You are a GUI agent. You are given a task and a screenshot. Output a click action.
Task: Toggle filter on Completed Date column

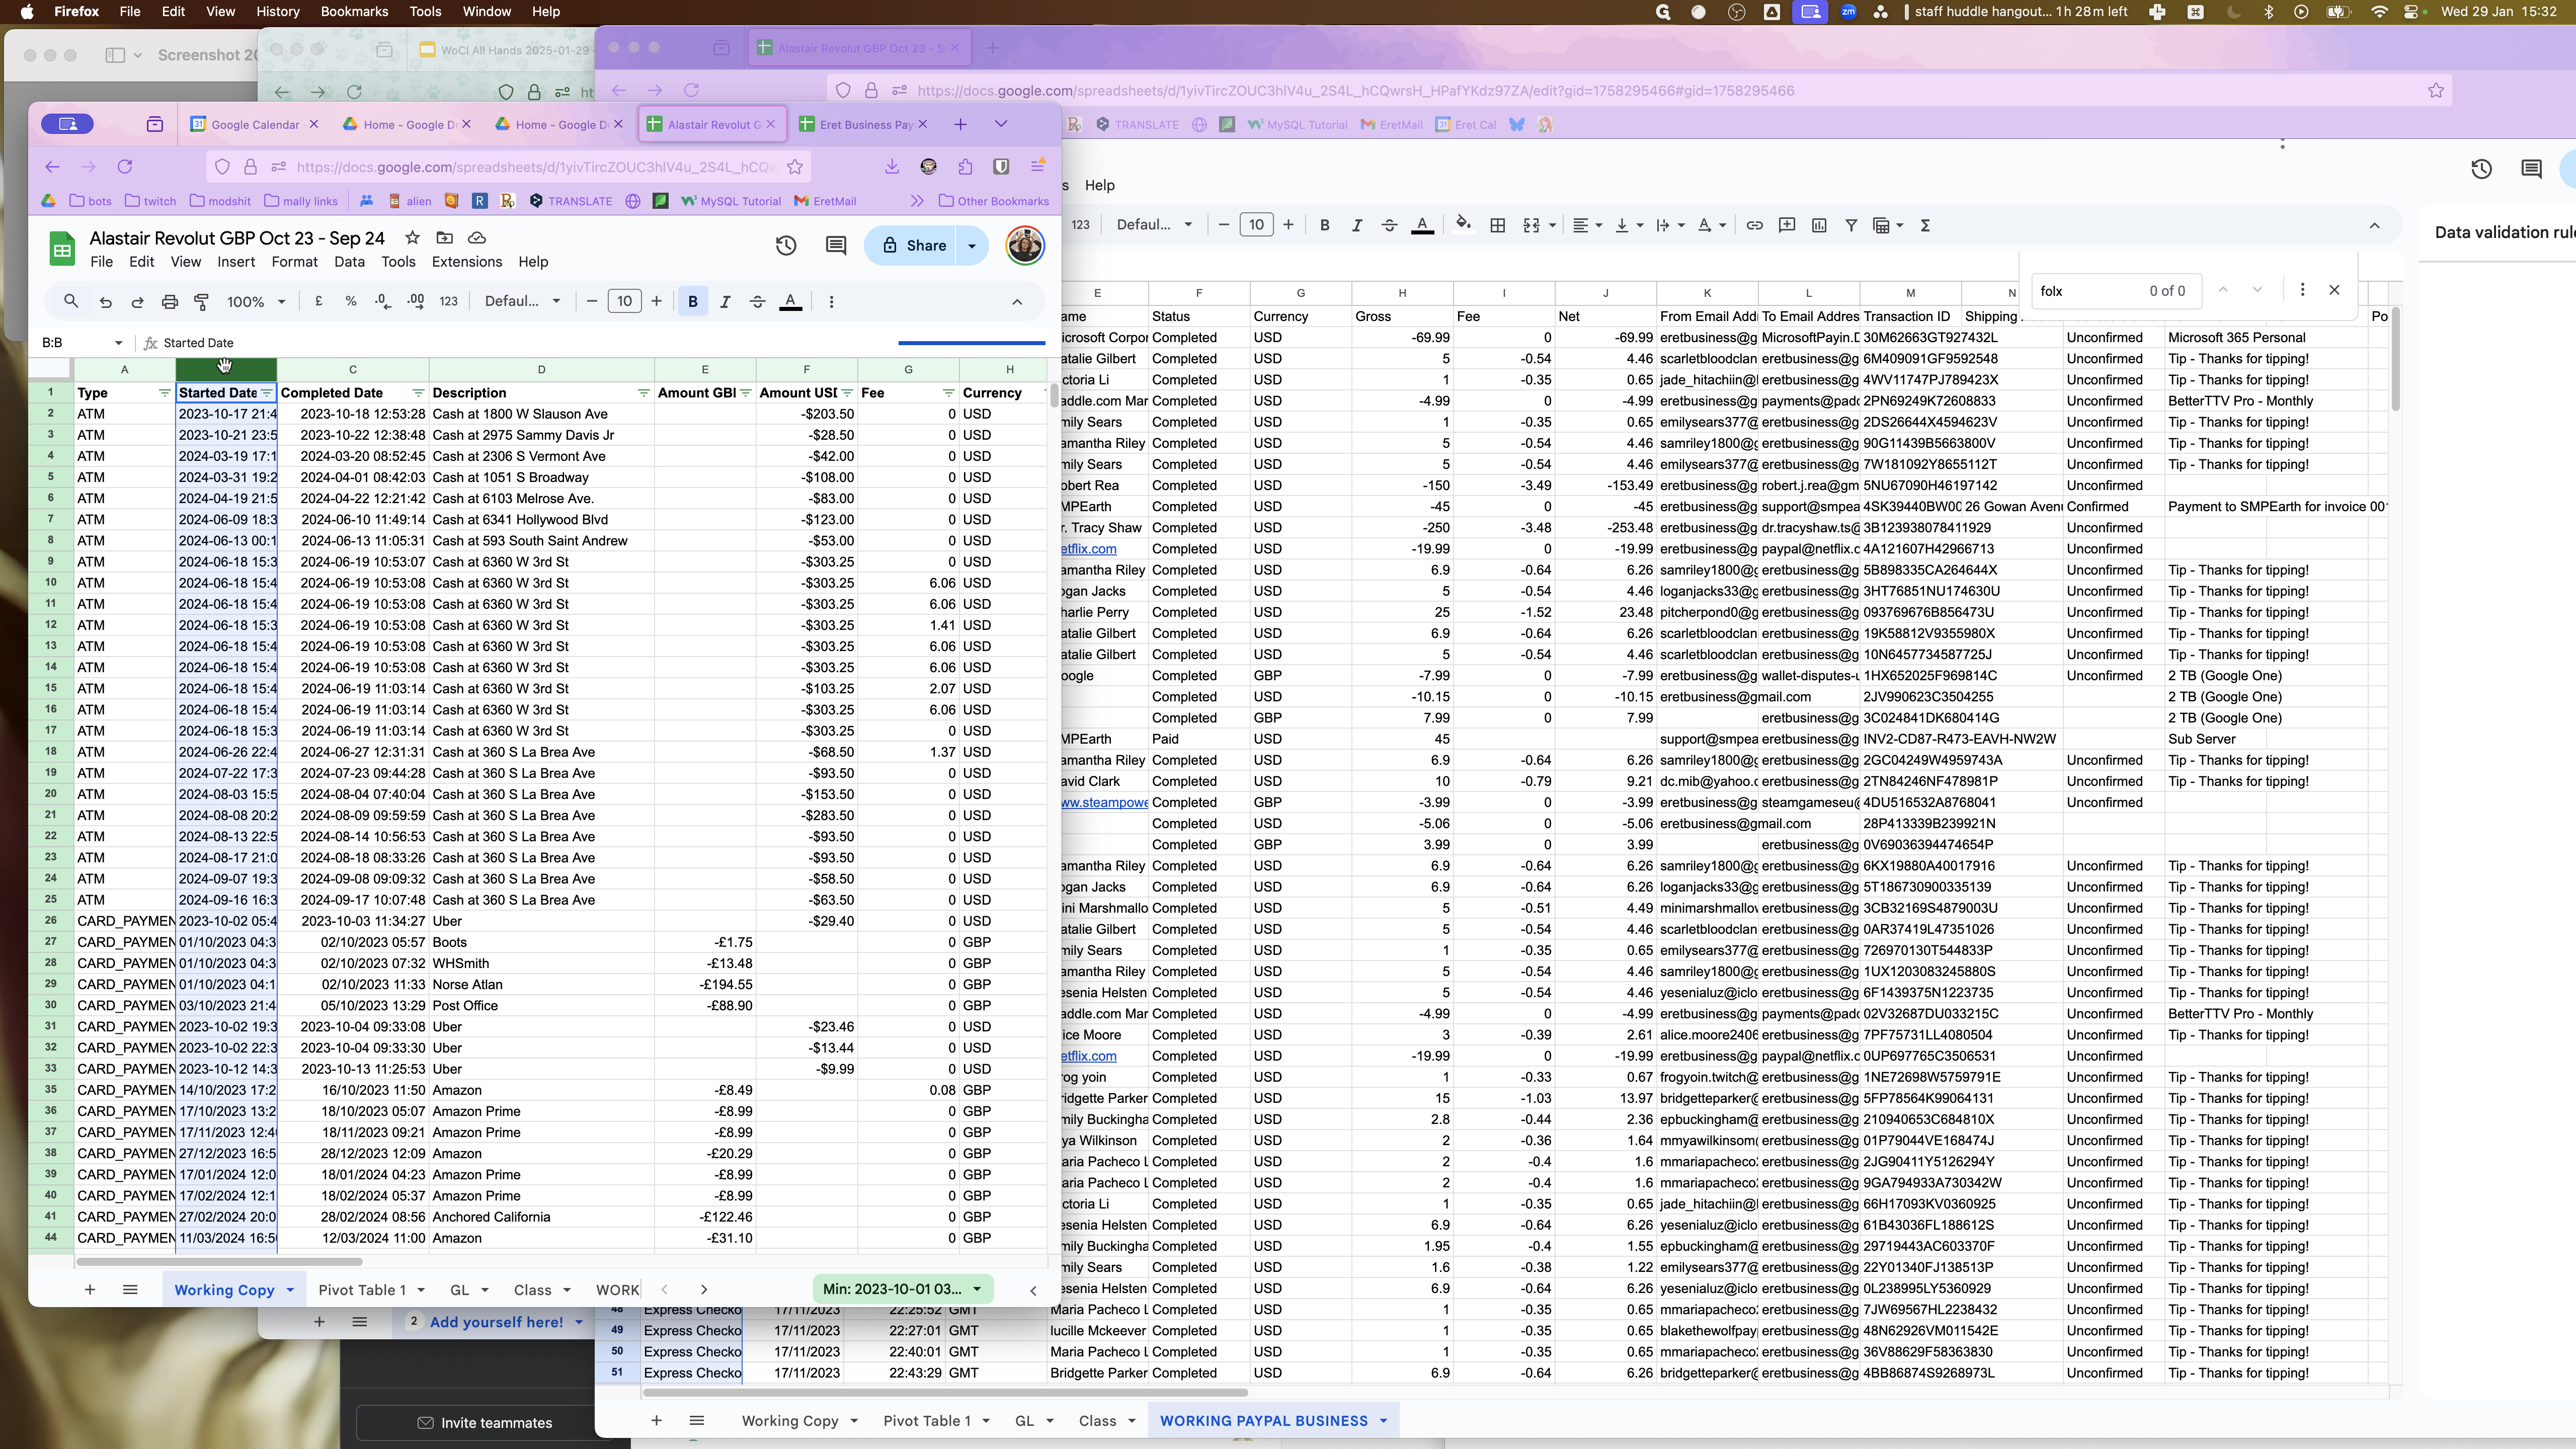(418, 393)
